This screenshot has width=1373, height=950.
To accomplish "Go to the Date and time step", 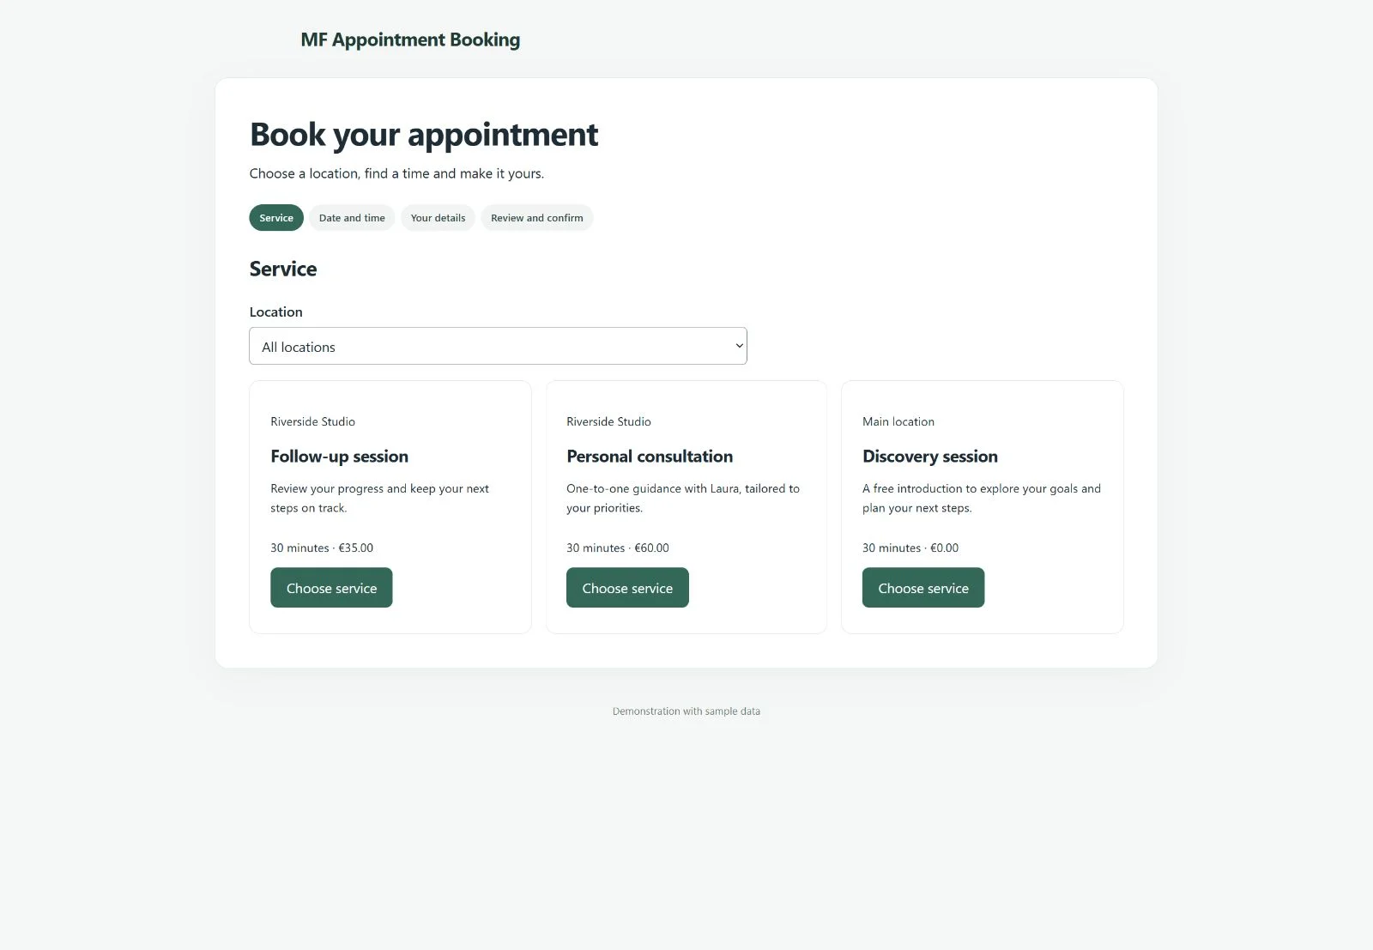I will coord(352,218).
